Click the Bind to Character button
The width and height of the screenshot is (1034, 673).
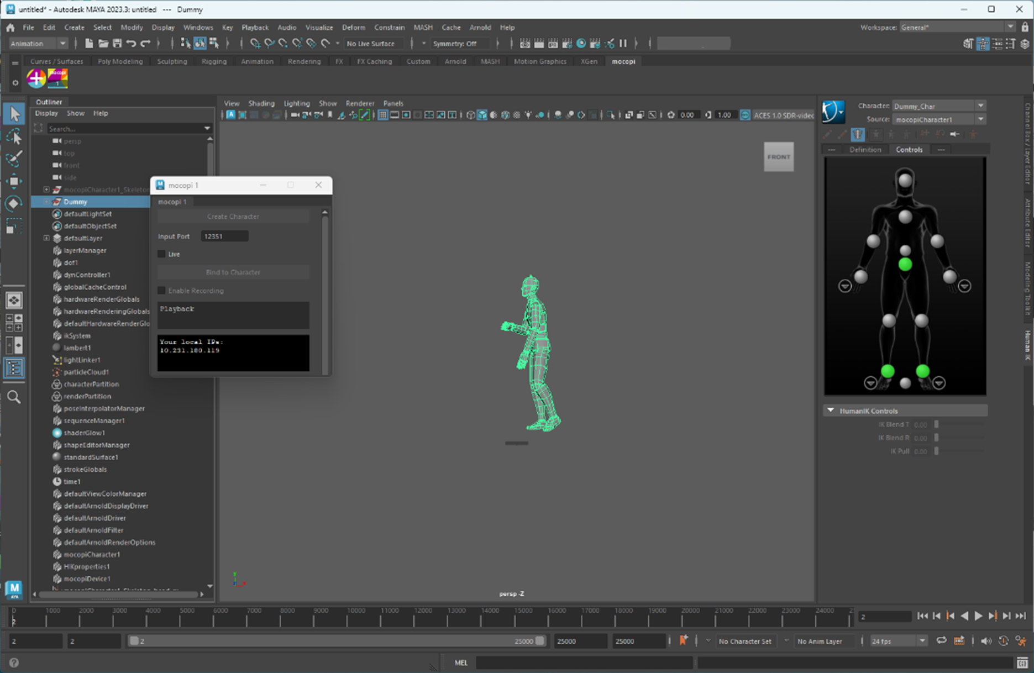[233, 272]
